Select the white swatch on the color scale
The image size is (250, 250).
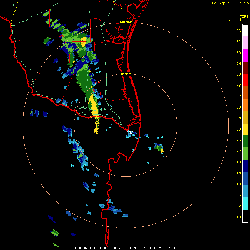(x=245, y=31)
